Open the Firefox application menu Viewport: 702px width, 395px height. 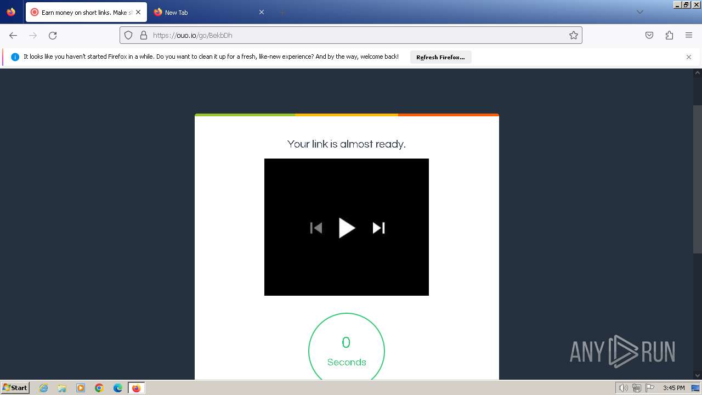689,35
